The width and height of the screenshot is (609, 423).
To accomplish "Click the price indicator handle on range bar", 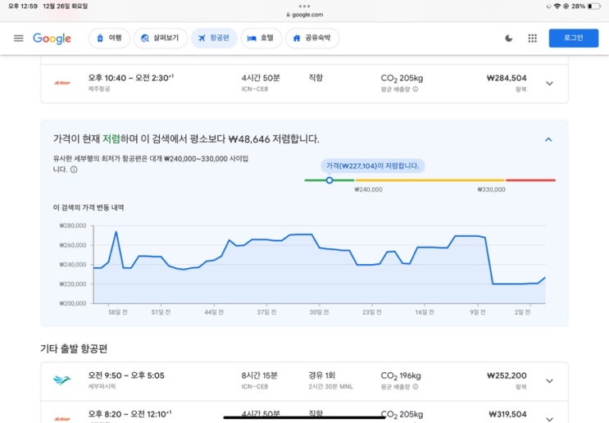I will point(329,180).
